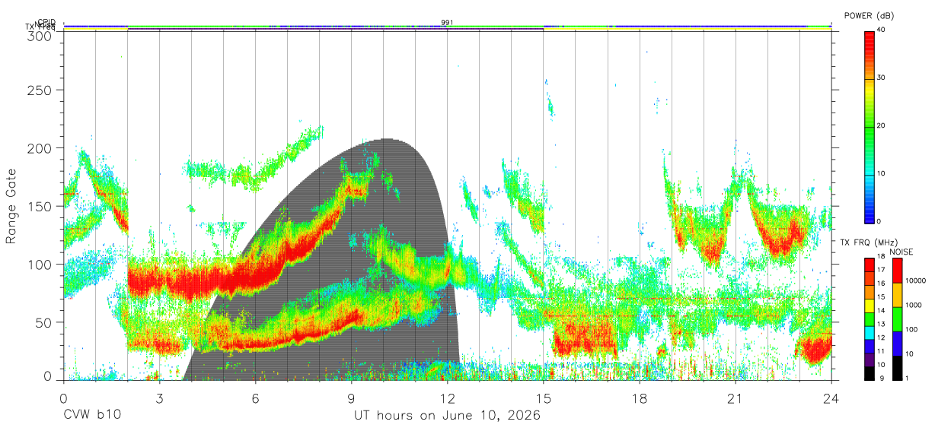Click the 20 label on the power colorbar
This screenshot has height=431, width=935.
pyautogui.click(x=881, y=125)
